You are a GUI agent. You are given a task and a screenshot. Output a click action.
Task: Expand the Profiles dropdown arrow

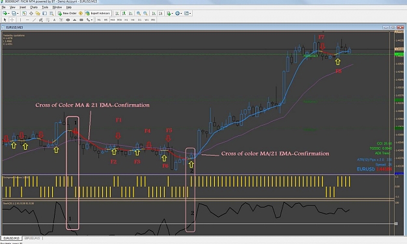pos(18,13)
